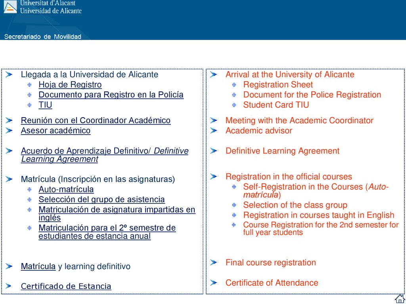Image resolution: width=406 pixels, height=304 pixels.
Task: Click 'Student Card TIU' text
Action: coord(276,105)
